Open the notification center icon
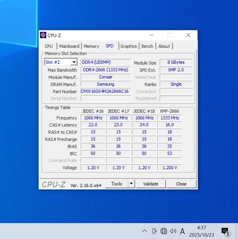 coord(225,231)
